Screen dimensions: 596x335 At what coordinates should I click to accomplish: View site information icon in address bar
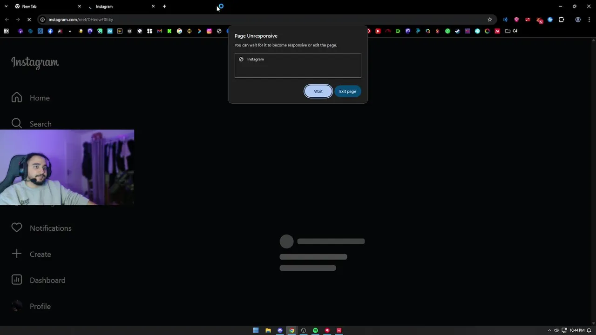[x=42, y=20]
